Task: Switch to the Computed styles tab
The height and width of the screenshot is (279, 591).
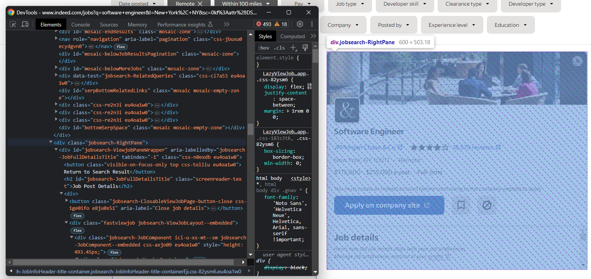Action: pyautogui.click(x=292, y=36)
